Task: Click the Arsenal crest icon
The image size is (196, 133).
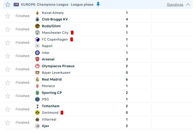Action: point(37,59)
